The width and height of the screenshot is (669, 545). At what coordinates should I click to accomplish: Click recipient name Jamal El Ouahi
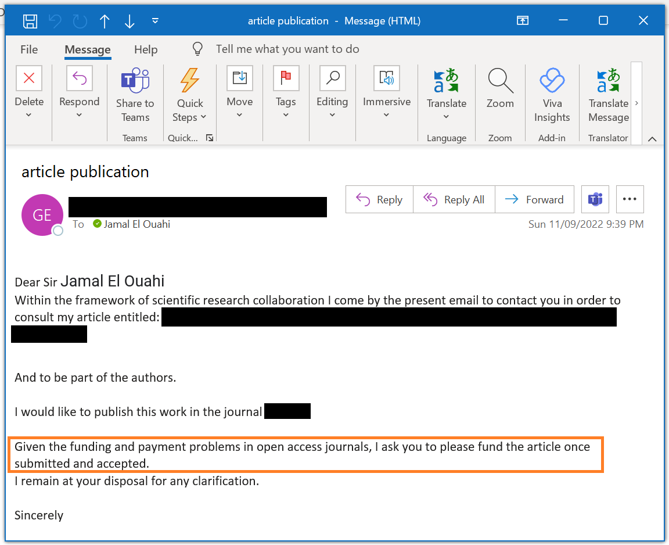(136, 224)
